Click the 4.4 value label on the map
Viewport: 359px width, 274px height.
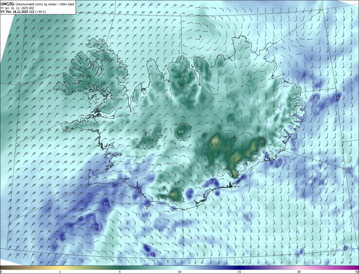181,132
